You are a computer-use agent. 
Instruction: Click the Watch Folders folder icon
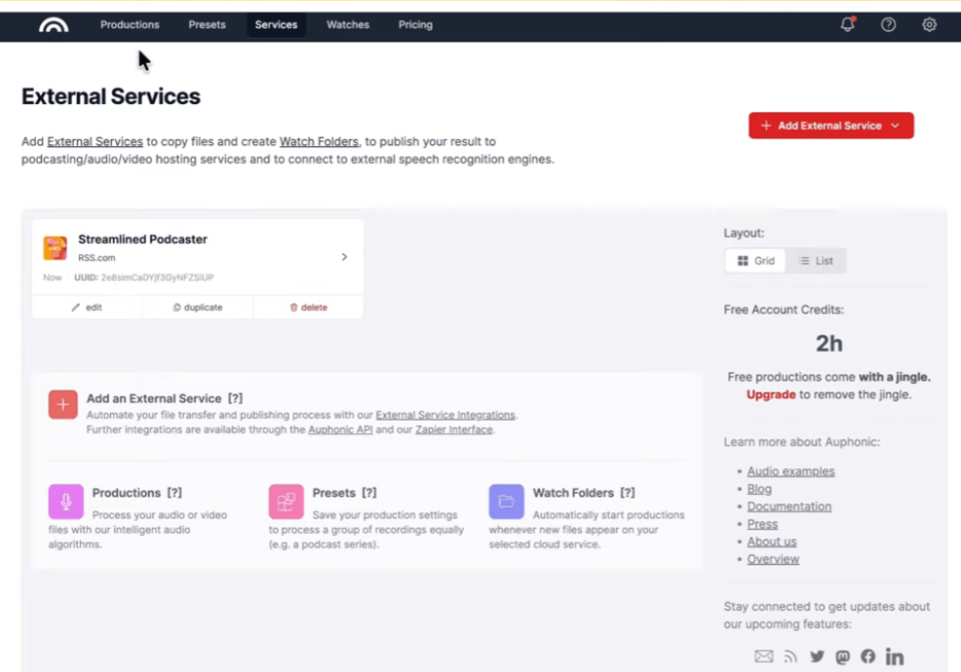pos(506,502)
